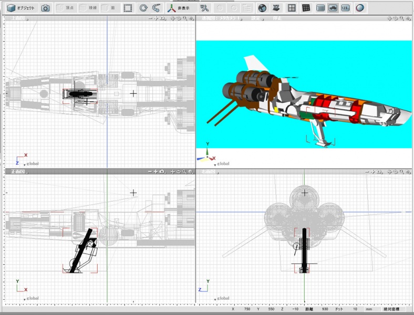
Task: Click the fit-view icon in 透視図 header
Action: click(x=408, y=18)
